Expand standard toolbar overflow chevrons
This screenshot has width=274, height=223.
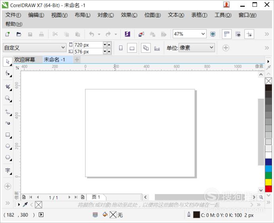266,34
